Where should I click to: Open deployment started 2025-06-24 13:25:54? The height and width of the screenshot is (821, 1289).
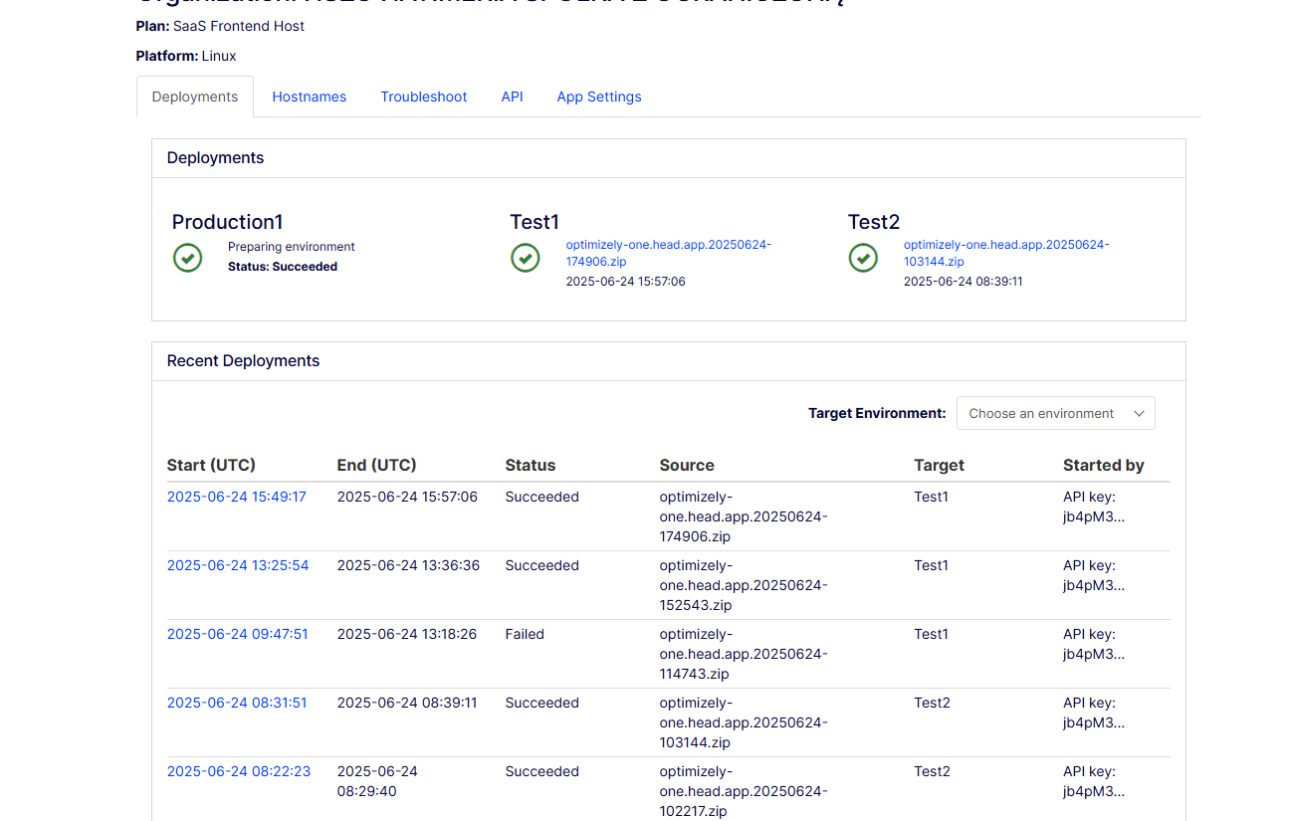click(x=238, y=565)
